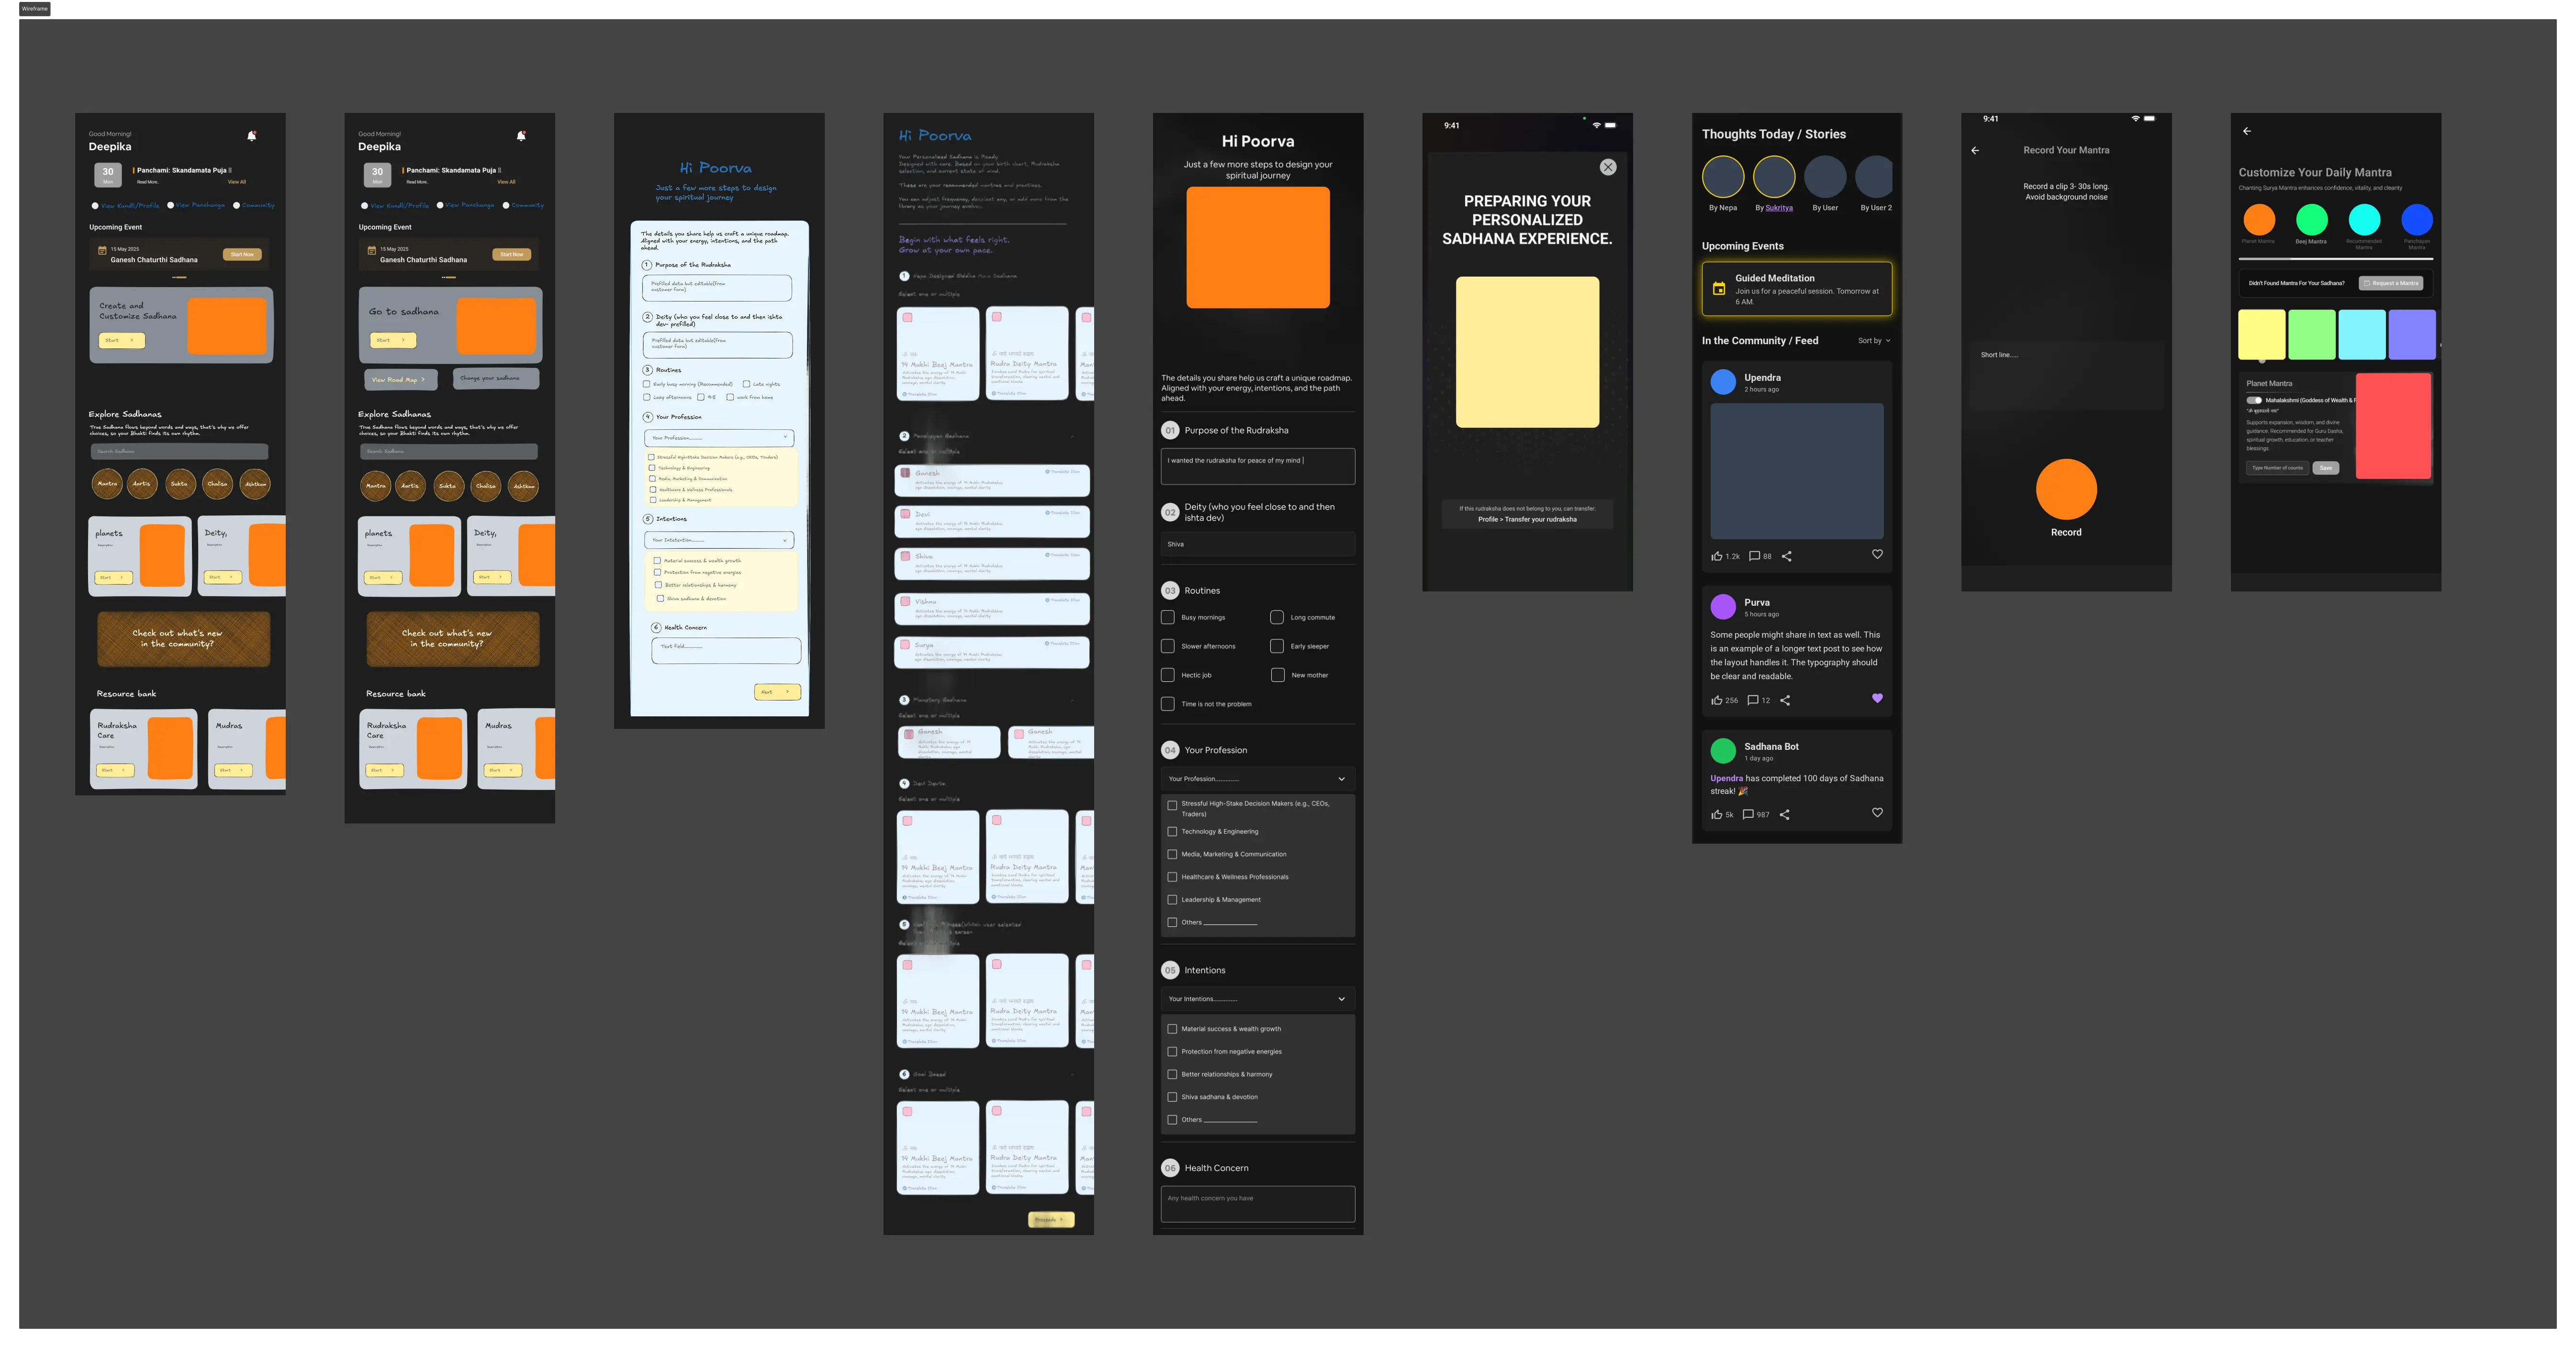Select the Aartis category icon
Screen dimensions: 2576x1348
pos(143,485)
